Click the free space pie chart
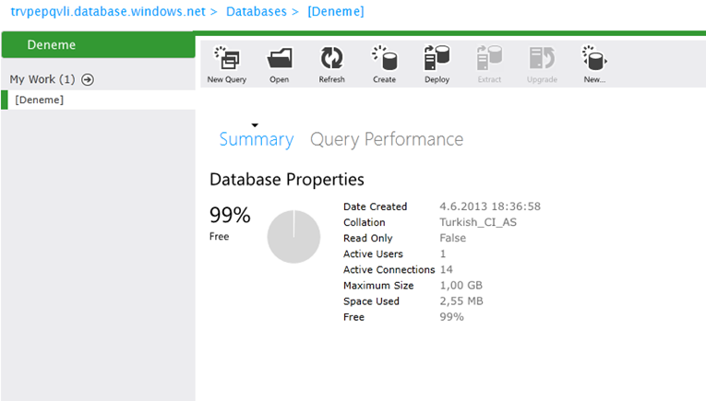 tap(293, 237)
